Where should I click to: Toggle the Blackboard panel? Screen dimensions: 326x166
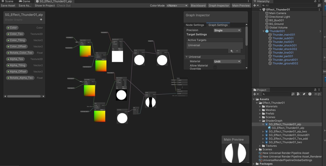(198, 6)
